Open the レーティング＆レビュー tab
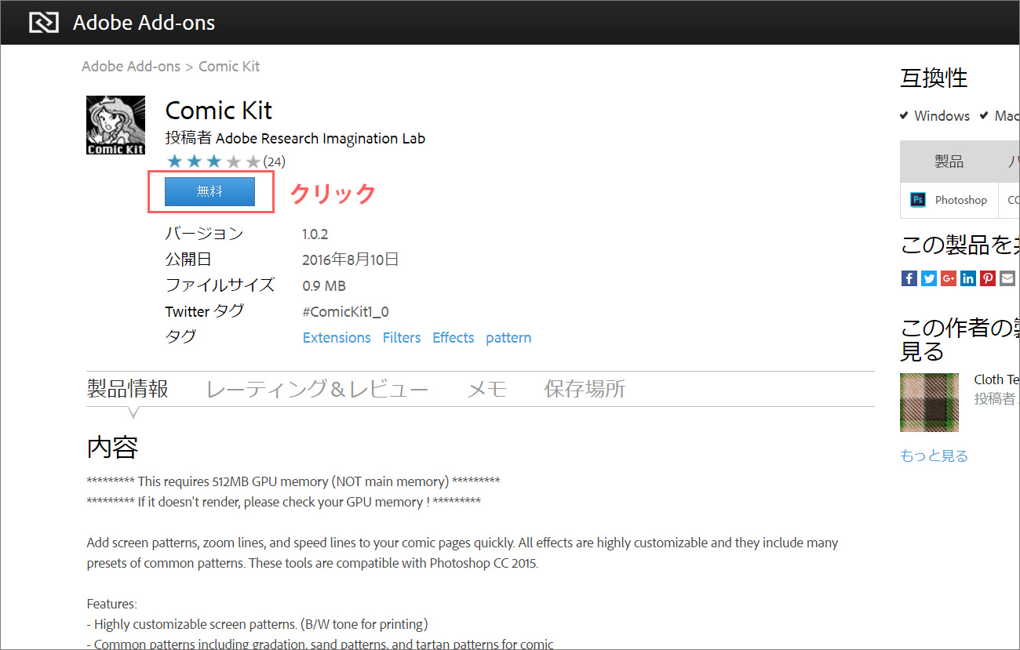Image resolution: width=1020 pixels, height=650 pixels. [317, 389]
